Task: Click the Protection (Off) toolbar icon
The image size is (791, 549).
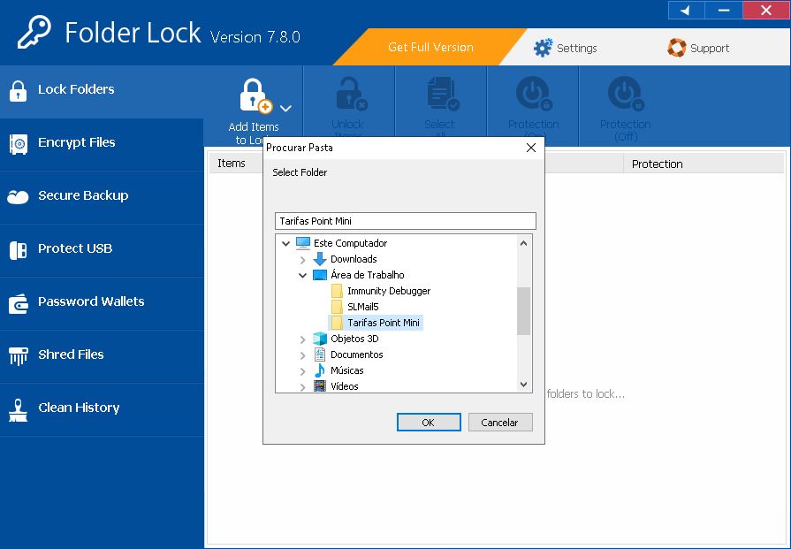Action: [625, 94]
